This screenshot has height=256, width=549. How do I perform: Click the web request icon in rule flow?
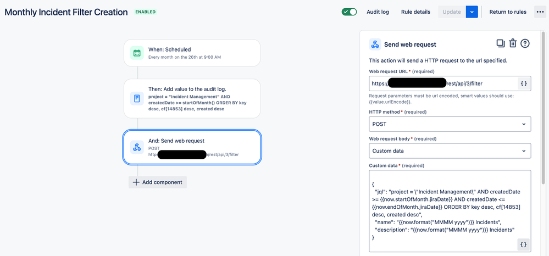137,147
